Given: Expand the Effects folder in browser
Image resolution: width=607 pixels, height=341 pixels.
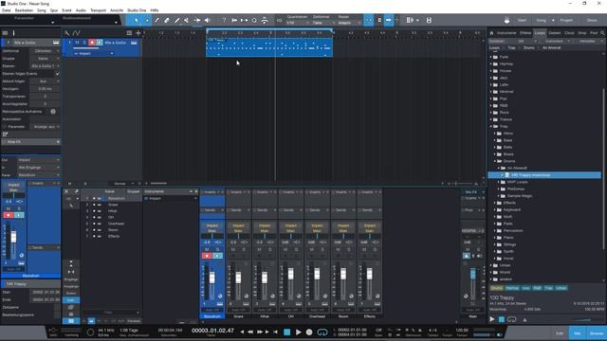Looking at the screenshot, I should pos(495,203).
